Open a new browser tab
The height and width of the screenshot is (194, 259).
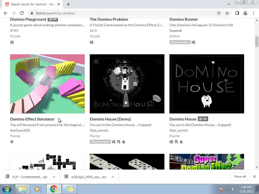tap(68, 4)
